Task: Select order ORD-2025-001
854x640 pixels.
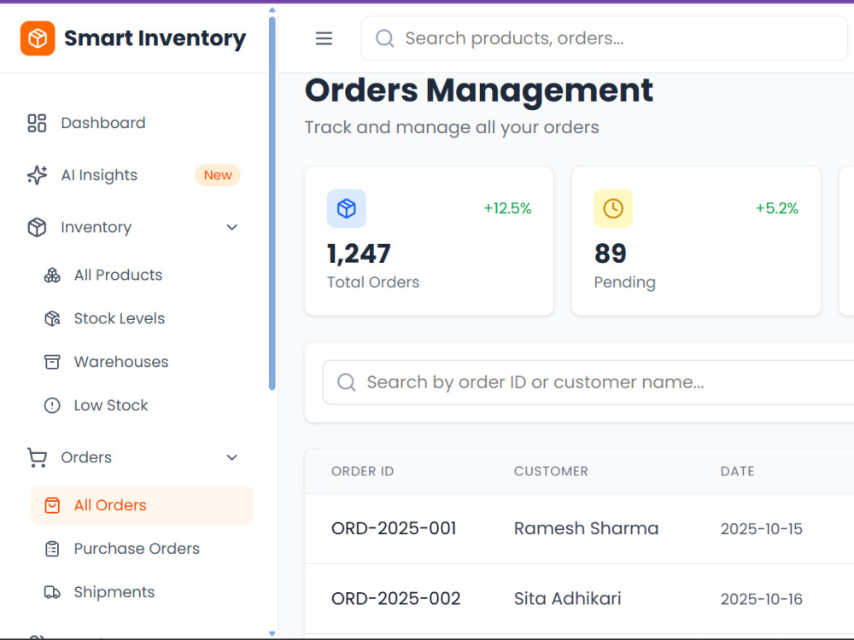Action: pyautogui.click(x=394, y=528)
